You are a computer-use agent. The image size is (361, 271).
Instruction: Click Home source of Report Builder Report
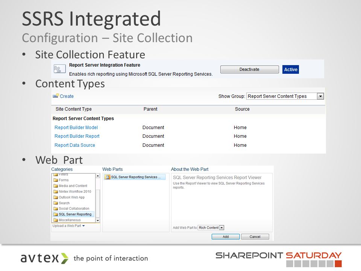pos(240,136)
